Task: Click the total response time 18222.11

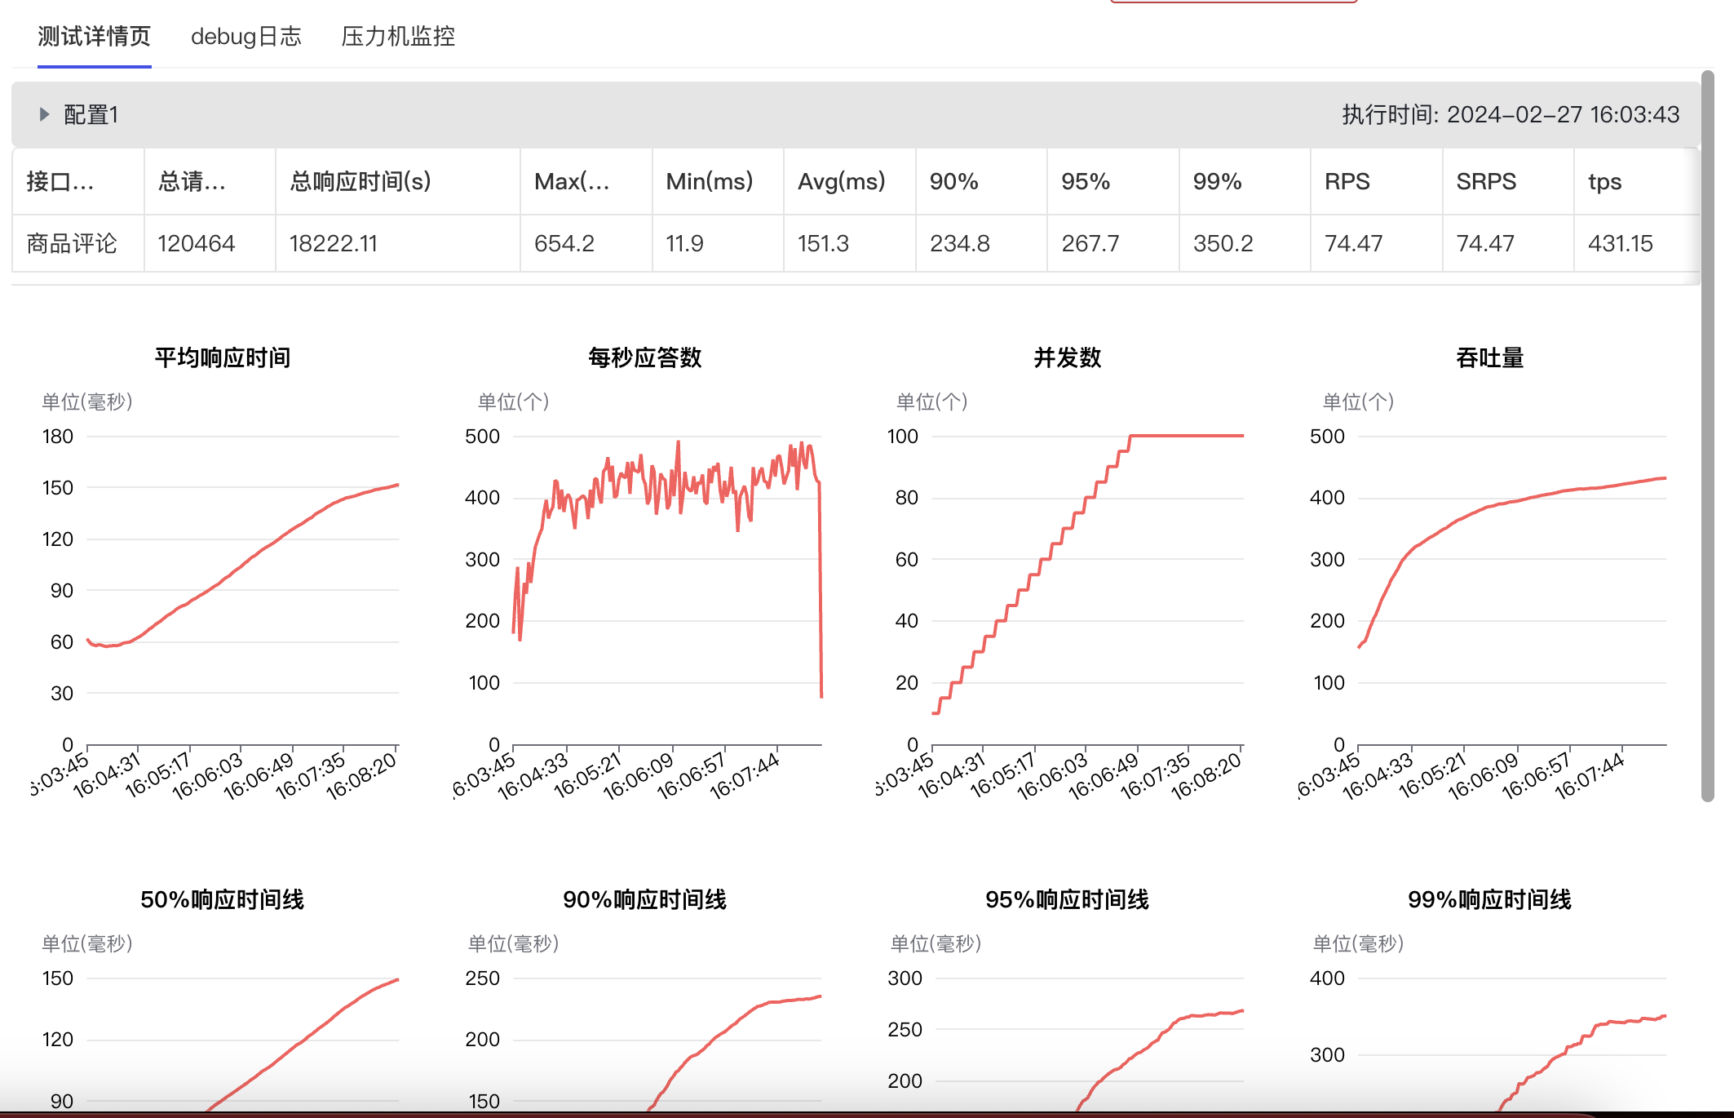Action: [x=334, y=243]
